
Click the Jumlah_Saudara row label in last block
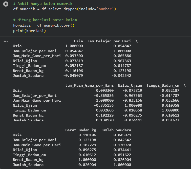coord(28,165)
